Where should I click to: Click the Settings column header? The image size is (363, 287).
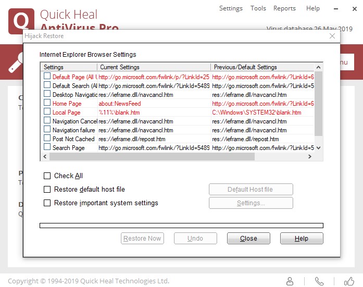(x=69, y=67)
